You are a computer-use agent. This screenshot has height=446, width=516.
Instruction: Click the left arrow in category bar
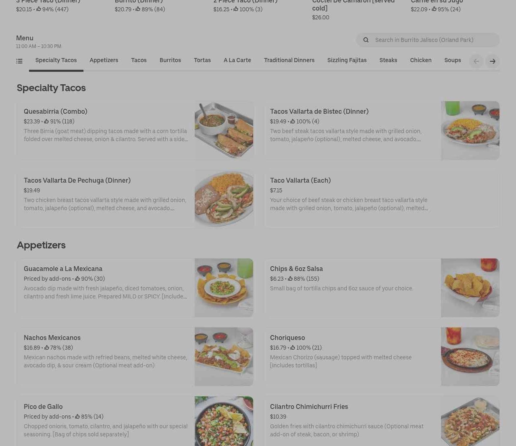pyautogui.click(x=476, y=61)
